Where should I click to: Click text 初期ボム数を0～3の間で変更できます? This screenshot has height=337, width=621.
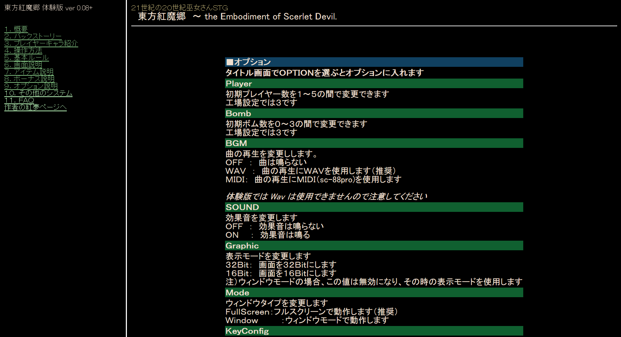point(296,124)
